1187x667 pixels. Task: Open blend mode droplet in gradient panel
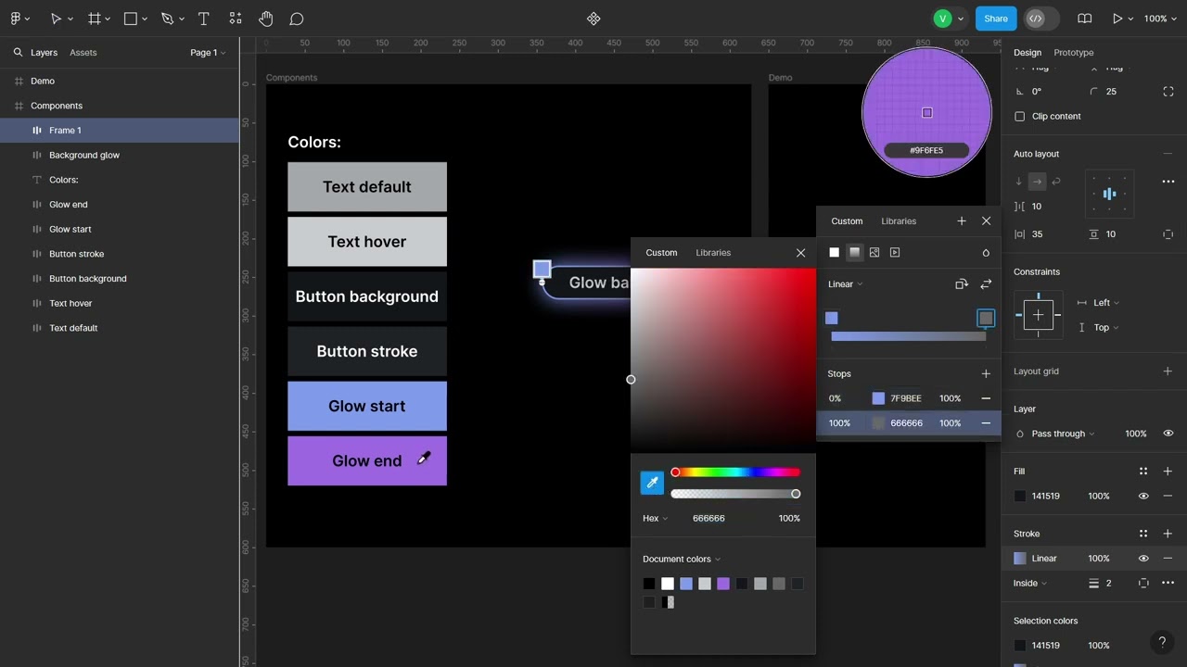pyautogui.click(x=986, y=252)
